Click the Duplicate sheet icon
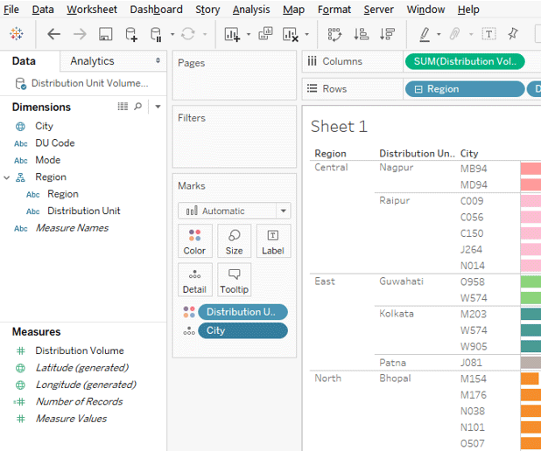This screenshot has height=451, width=541. (265, 34)
